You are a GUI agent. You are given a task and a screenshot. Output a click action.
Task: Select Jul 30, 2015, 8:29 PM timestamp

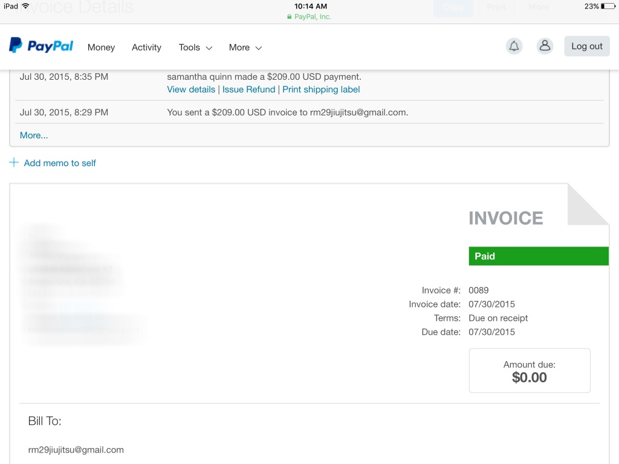coord(64,112)
